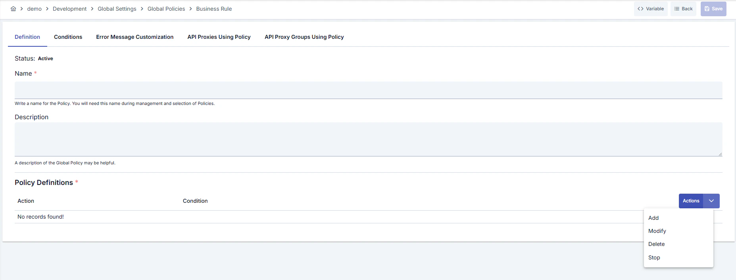Image resolution: width=736 pixels, height=280 pixels.
Task: Focus the Description text area
Action: (x=369, y=139)
